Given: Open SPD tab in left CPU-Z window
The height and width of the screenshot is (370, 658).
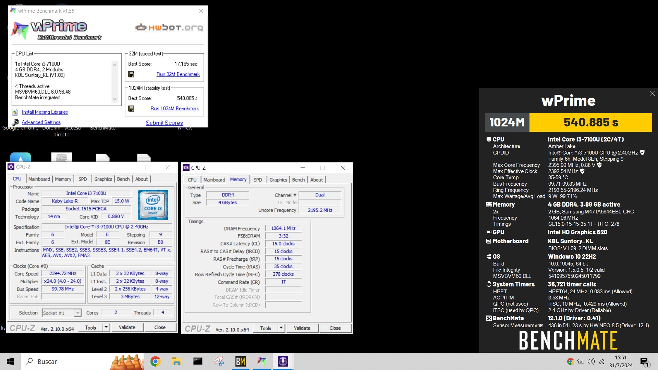Looking at the screenshot, I should pyautogui.click(x=83, y=179).
